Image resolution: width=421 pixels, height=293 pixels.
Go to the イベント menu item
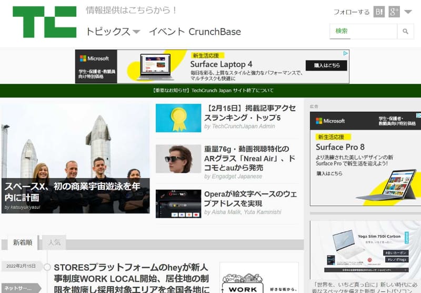(167, 32)
